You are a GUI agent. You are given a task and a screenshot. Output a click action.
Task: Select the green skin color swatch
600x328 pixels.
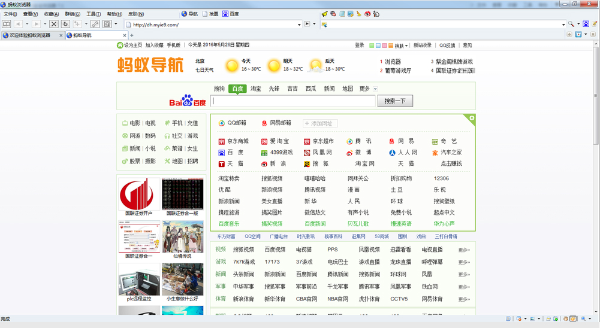(x=372, y=45)
